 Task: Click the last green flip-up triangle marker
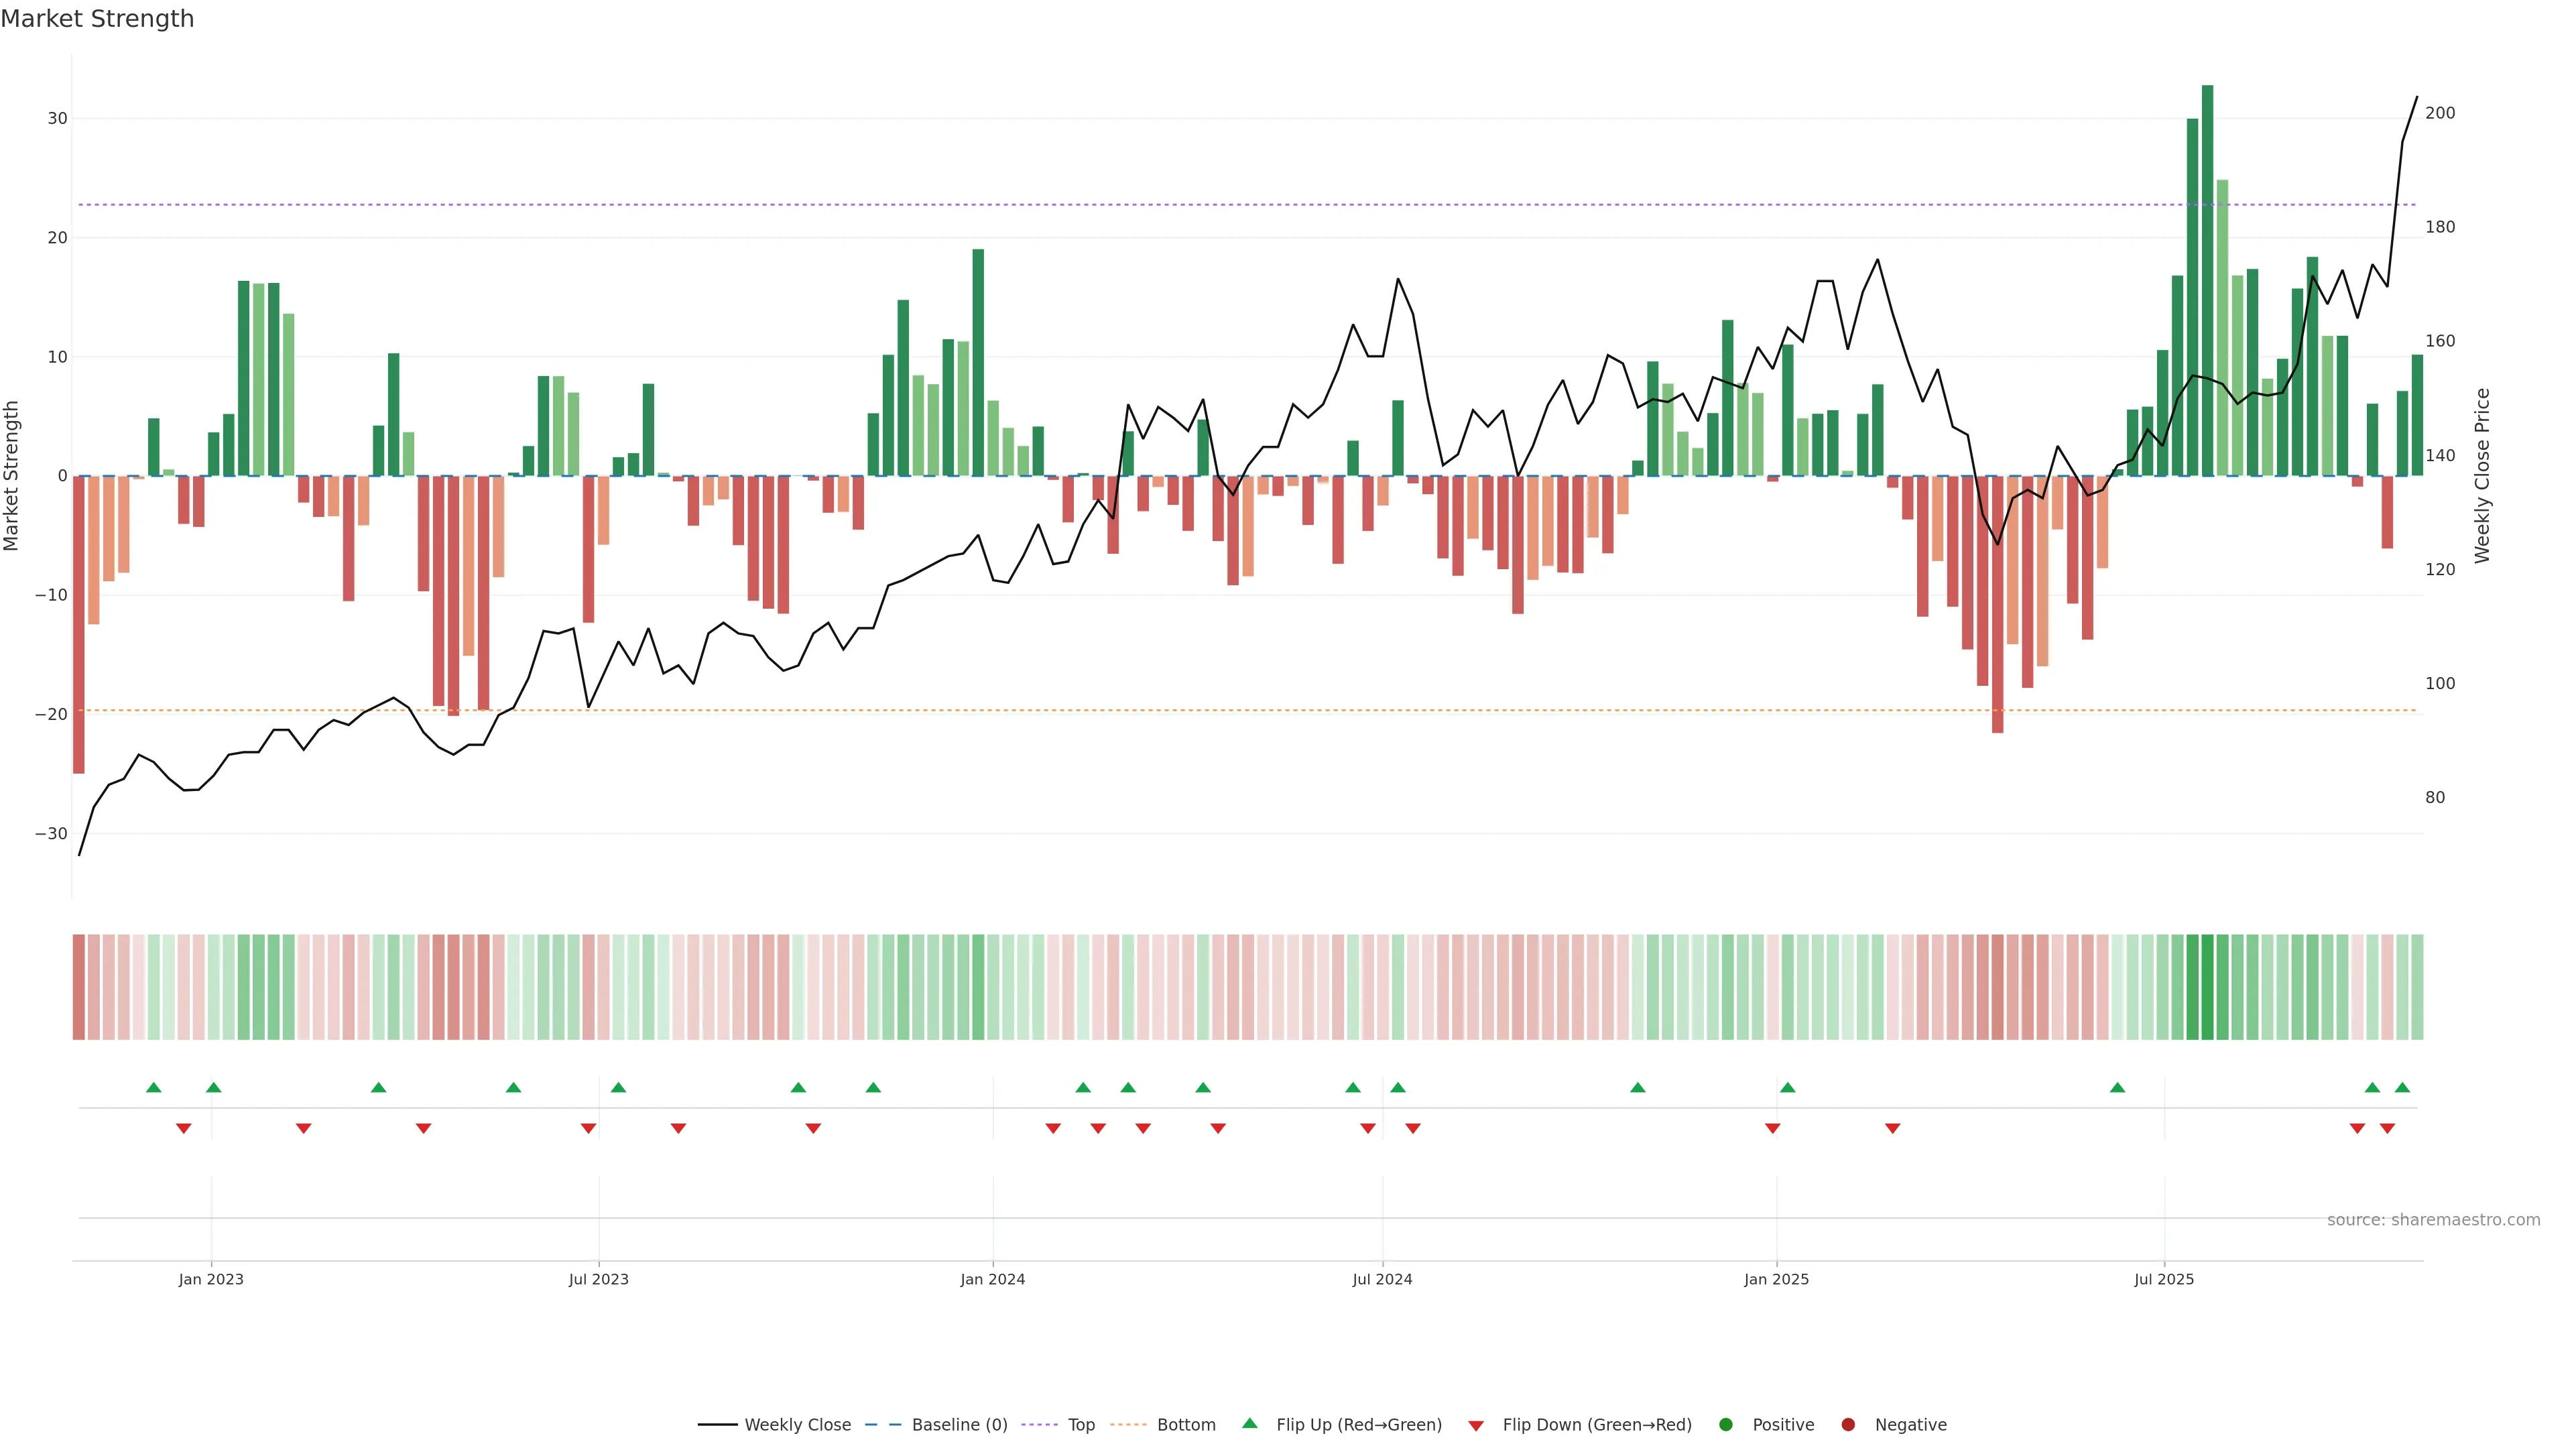2402,1087
